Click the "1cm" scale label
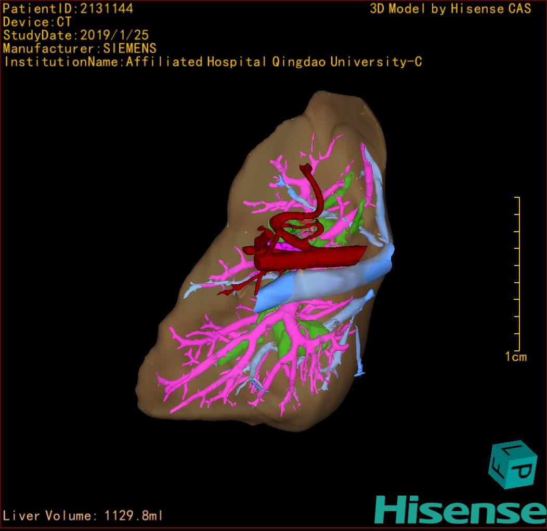This screenshot has width=547, height=531. tap(515, 357)
